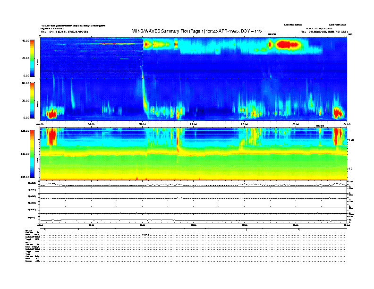Click 20:00 tick label below RAD1 spectrogram
Screen dimensions: 374x289
pyautogui.click(x=296, y=124)
